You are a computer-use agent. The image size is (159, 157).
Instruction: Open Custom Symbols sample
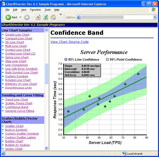pos(17,76)
